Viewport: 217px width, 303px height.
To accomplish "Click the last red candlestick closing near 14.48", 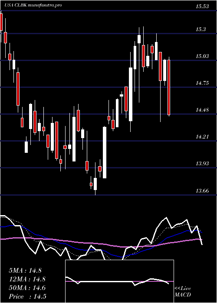I will click(x=169, y=87).
